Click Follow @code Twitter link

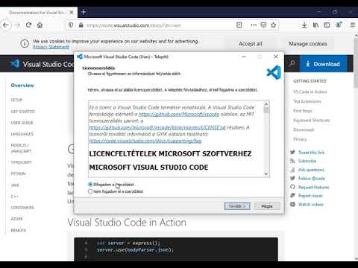[312, 179]
